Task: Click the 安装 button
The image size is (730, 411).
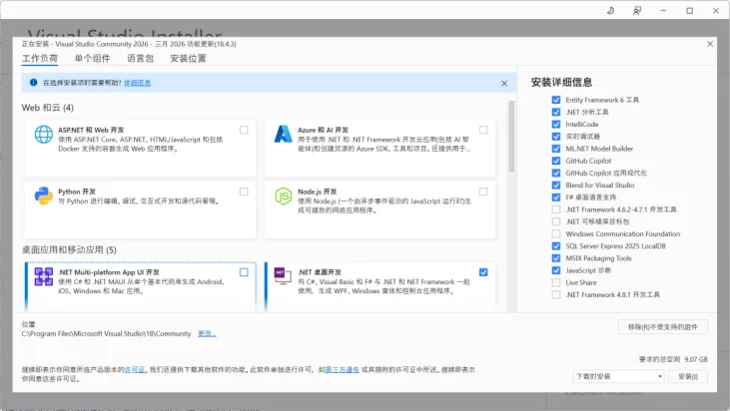Action: 688,376
